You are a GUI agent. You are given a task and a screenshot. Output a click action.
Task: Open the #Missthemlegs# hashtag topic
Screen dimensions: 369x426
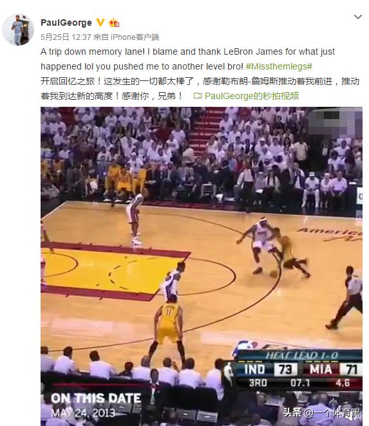279,66
